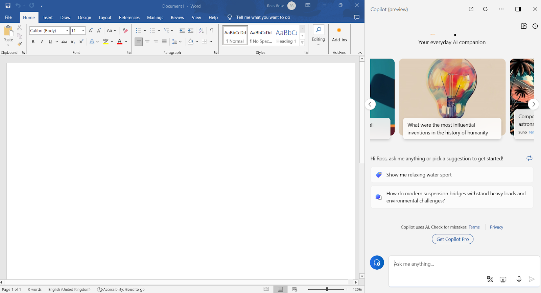Justify the paragraph text

[164, 42]
